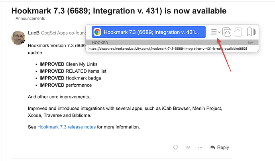The height and width of the screenshot is (161, 275).
Task: Open the gear menu in HOOKED bar
Action: tap(250, 43)
